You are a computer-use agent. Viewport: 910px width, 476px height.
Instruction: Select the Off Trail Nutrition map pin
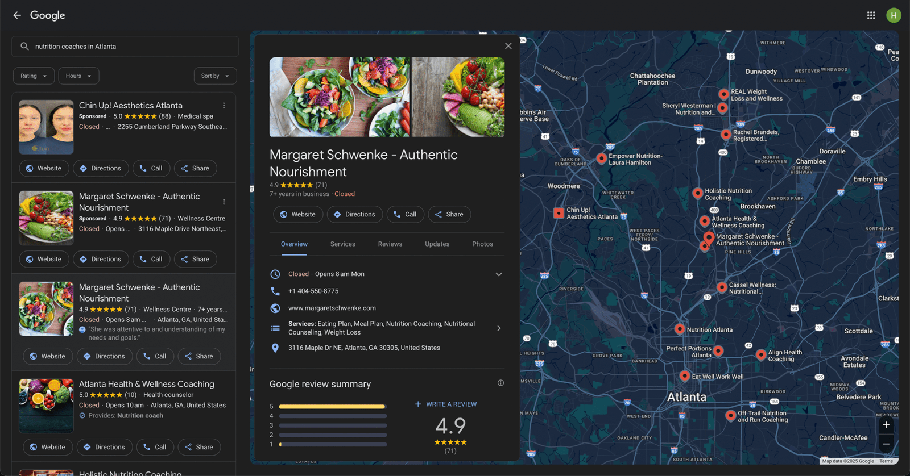(x=731, y=416)
